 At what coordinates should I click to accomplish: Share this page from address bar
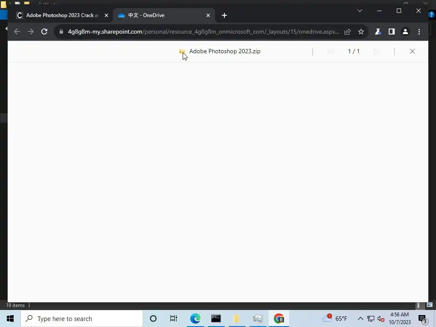point(347,32)
